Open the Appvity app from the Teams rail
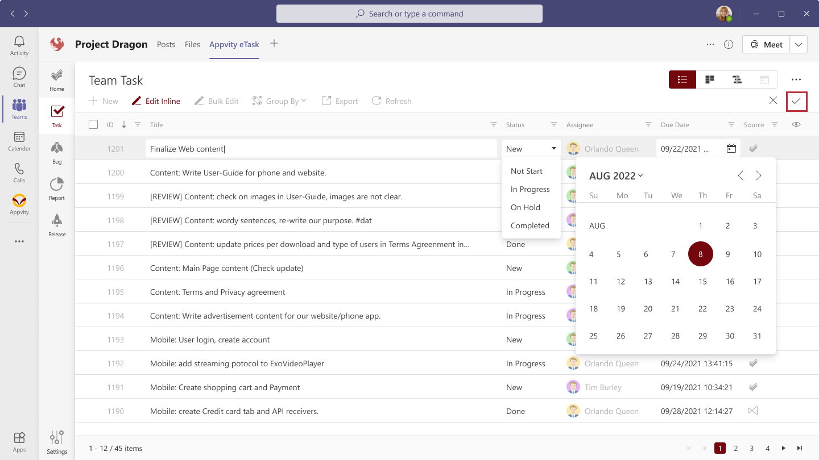819x460 pixels. [x=19, y=204]
